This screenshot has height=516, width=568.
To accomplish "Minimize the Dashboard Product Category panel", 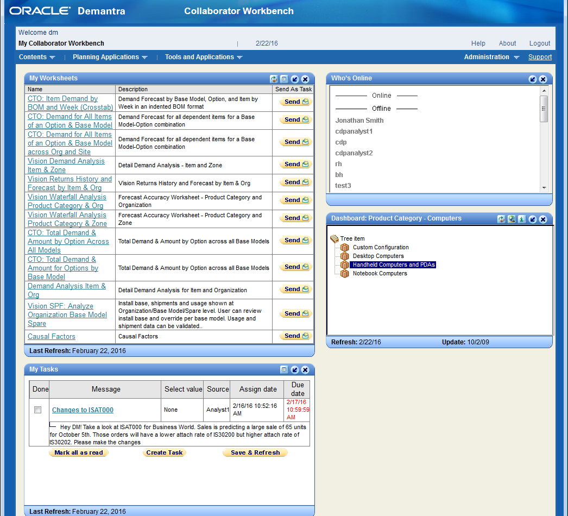I will click(533, 219).
